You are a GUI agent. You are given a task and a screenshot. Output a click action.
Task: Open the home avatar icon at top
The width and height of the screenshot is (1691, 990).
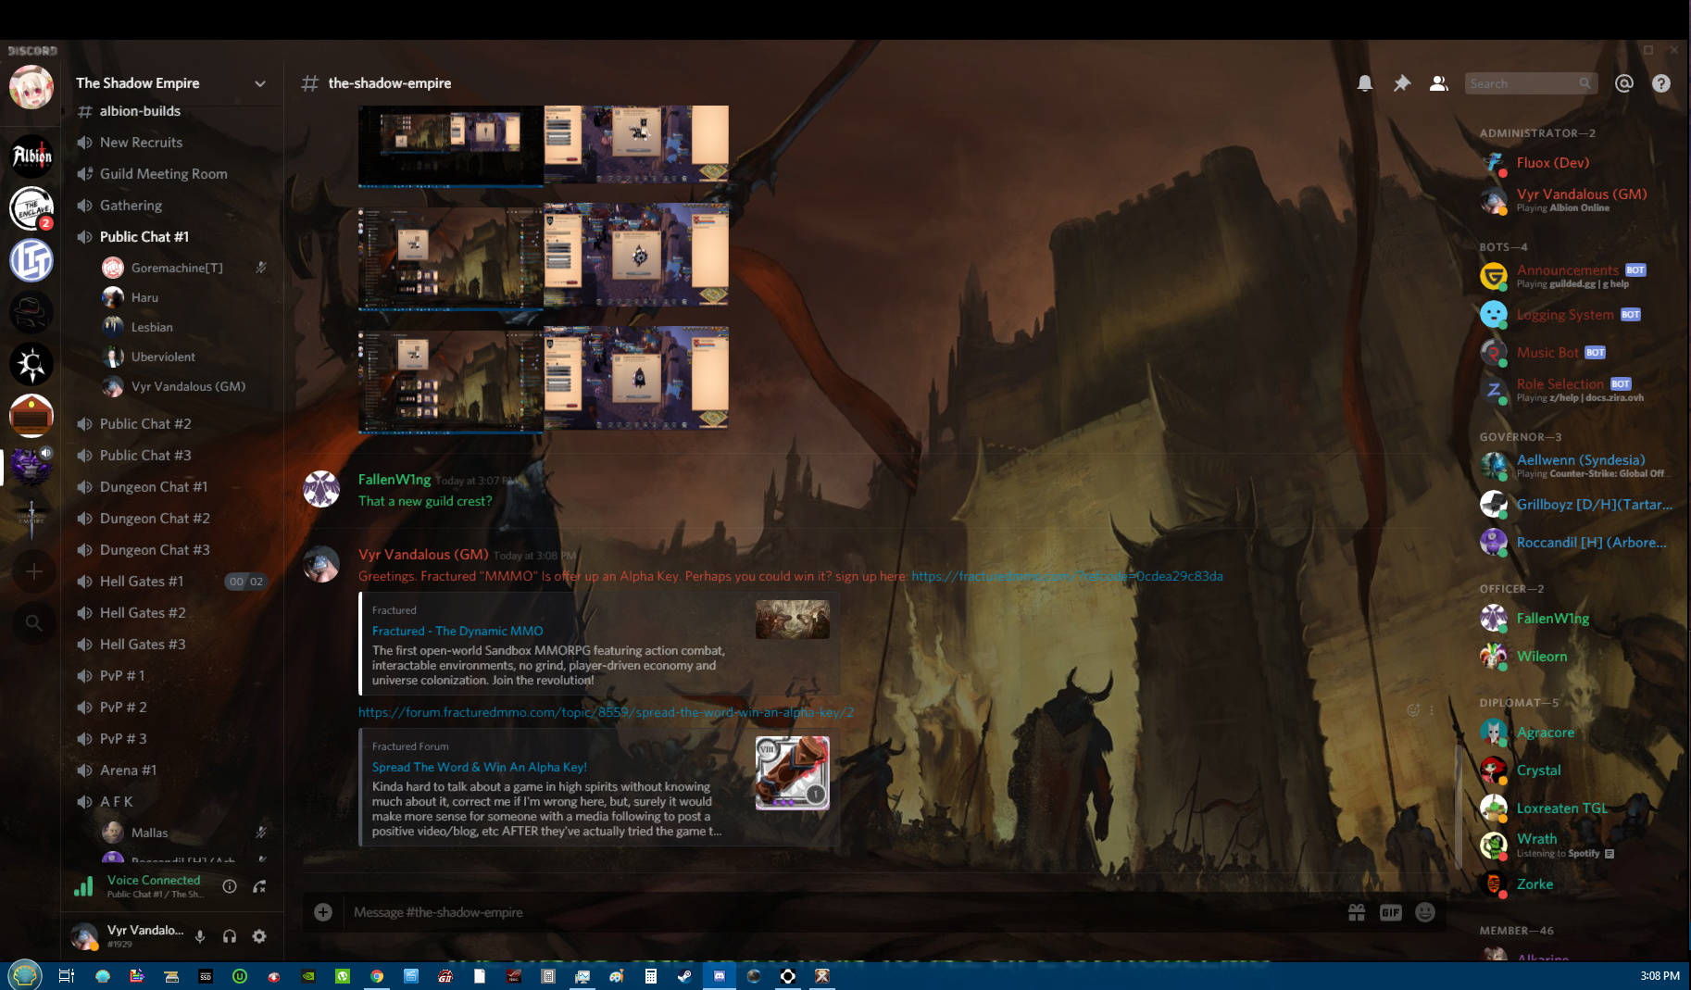[x=31, y=88]
